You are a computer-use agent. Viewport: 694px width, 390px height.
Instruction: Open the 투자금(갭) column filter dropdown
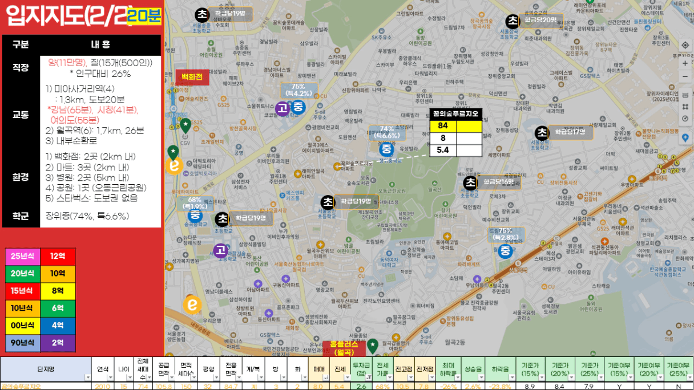click(x=368, y=377)
